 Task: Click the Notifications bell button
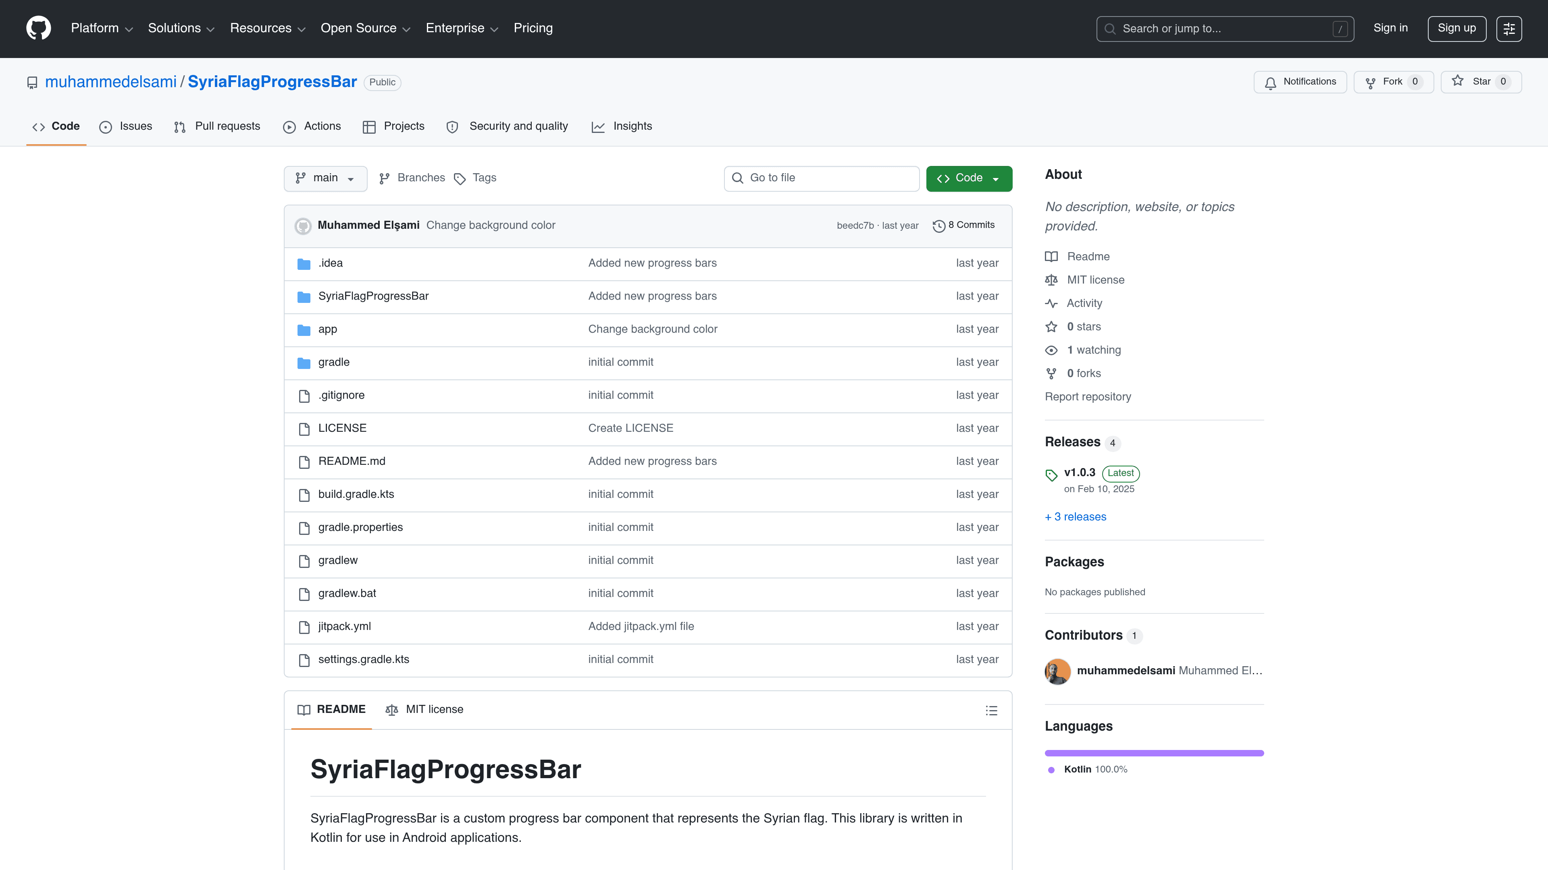(1300, 82)
